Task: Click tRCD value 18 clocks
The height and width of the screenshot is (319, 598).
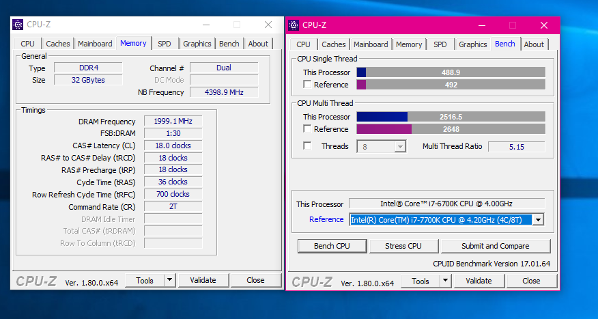Action: tap(173, 158)
